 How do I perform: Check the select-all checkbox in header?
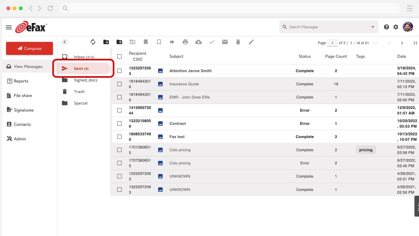point(119,56)
